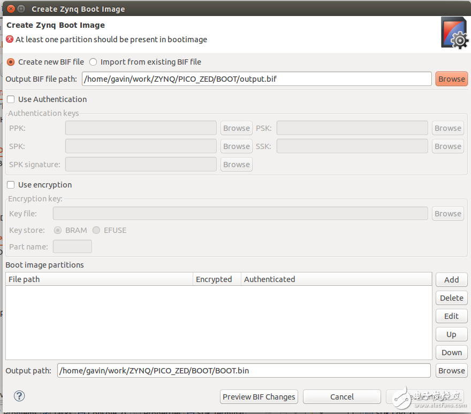Move partition with the Up button

pyautogui.click(x=451, y=334)
